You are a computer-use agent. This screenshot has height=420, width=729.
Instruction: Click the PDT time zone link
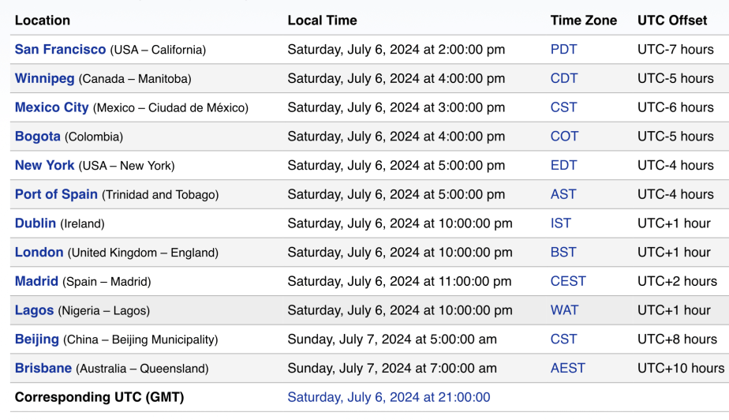pos(563,50)
